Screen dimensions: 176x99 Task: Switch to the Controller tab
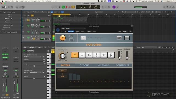[x=122, y=65]
